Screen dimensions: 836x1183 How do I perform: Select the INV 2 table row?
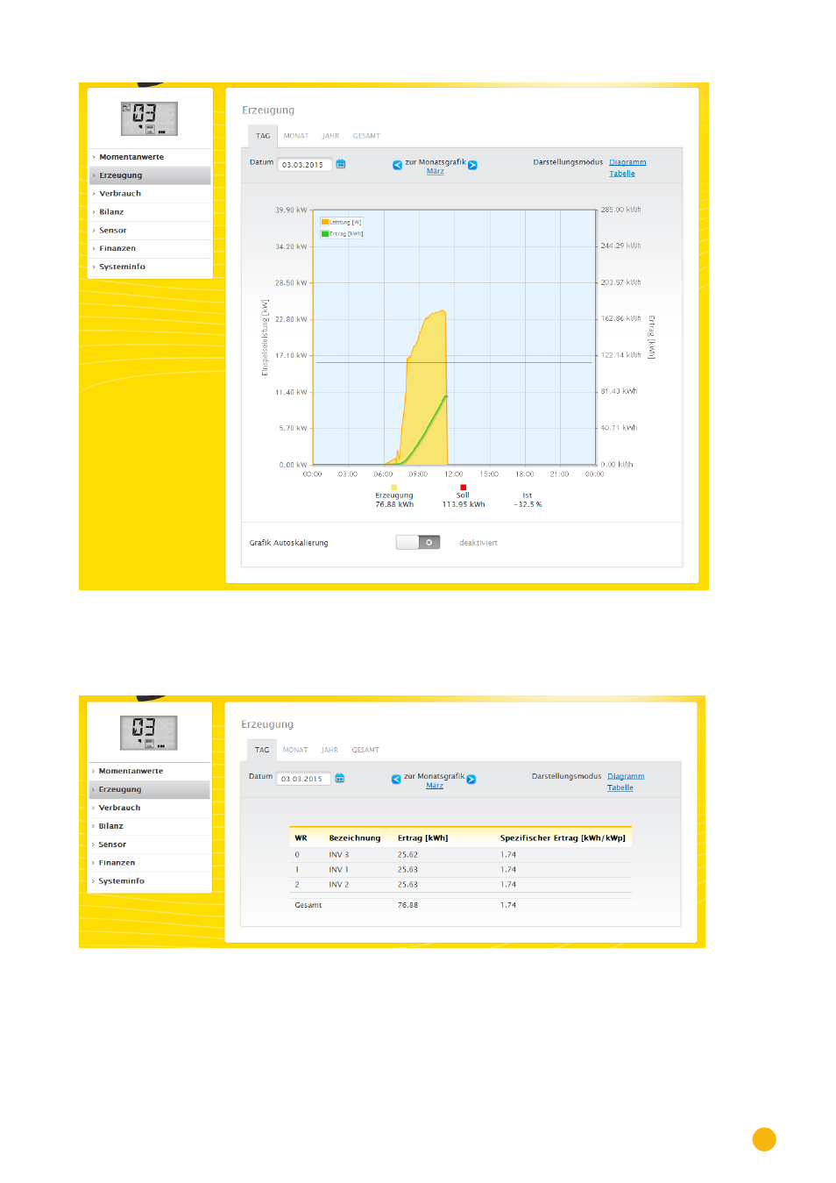click(x=461, y=885)
